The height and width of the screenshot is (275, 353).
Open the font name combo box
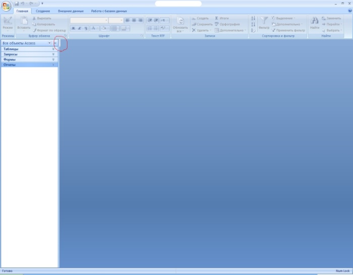(89, 20)
